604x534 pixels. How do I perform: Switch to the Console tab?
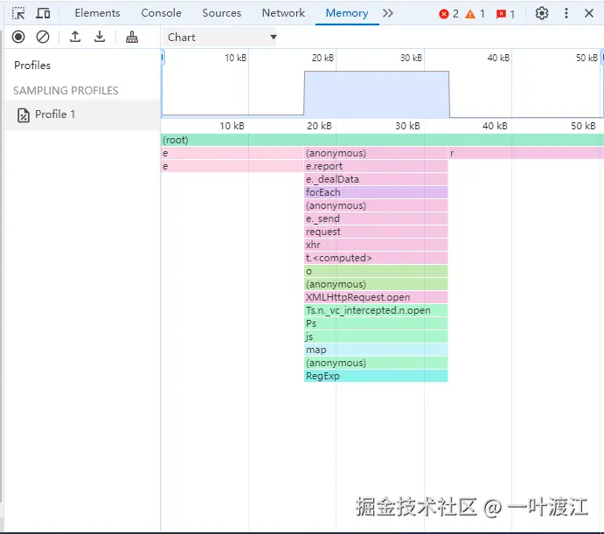[x=161, y=13]
